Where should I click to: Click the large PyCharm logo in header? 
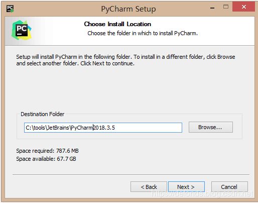(x=22, y=30)
